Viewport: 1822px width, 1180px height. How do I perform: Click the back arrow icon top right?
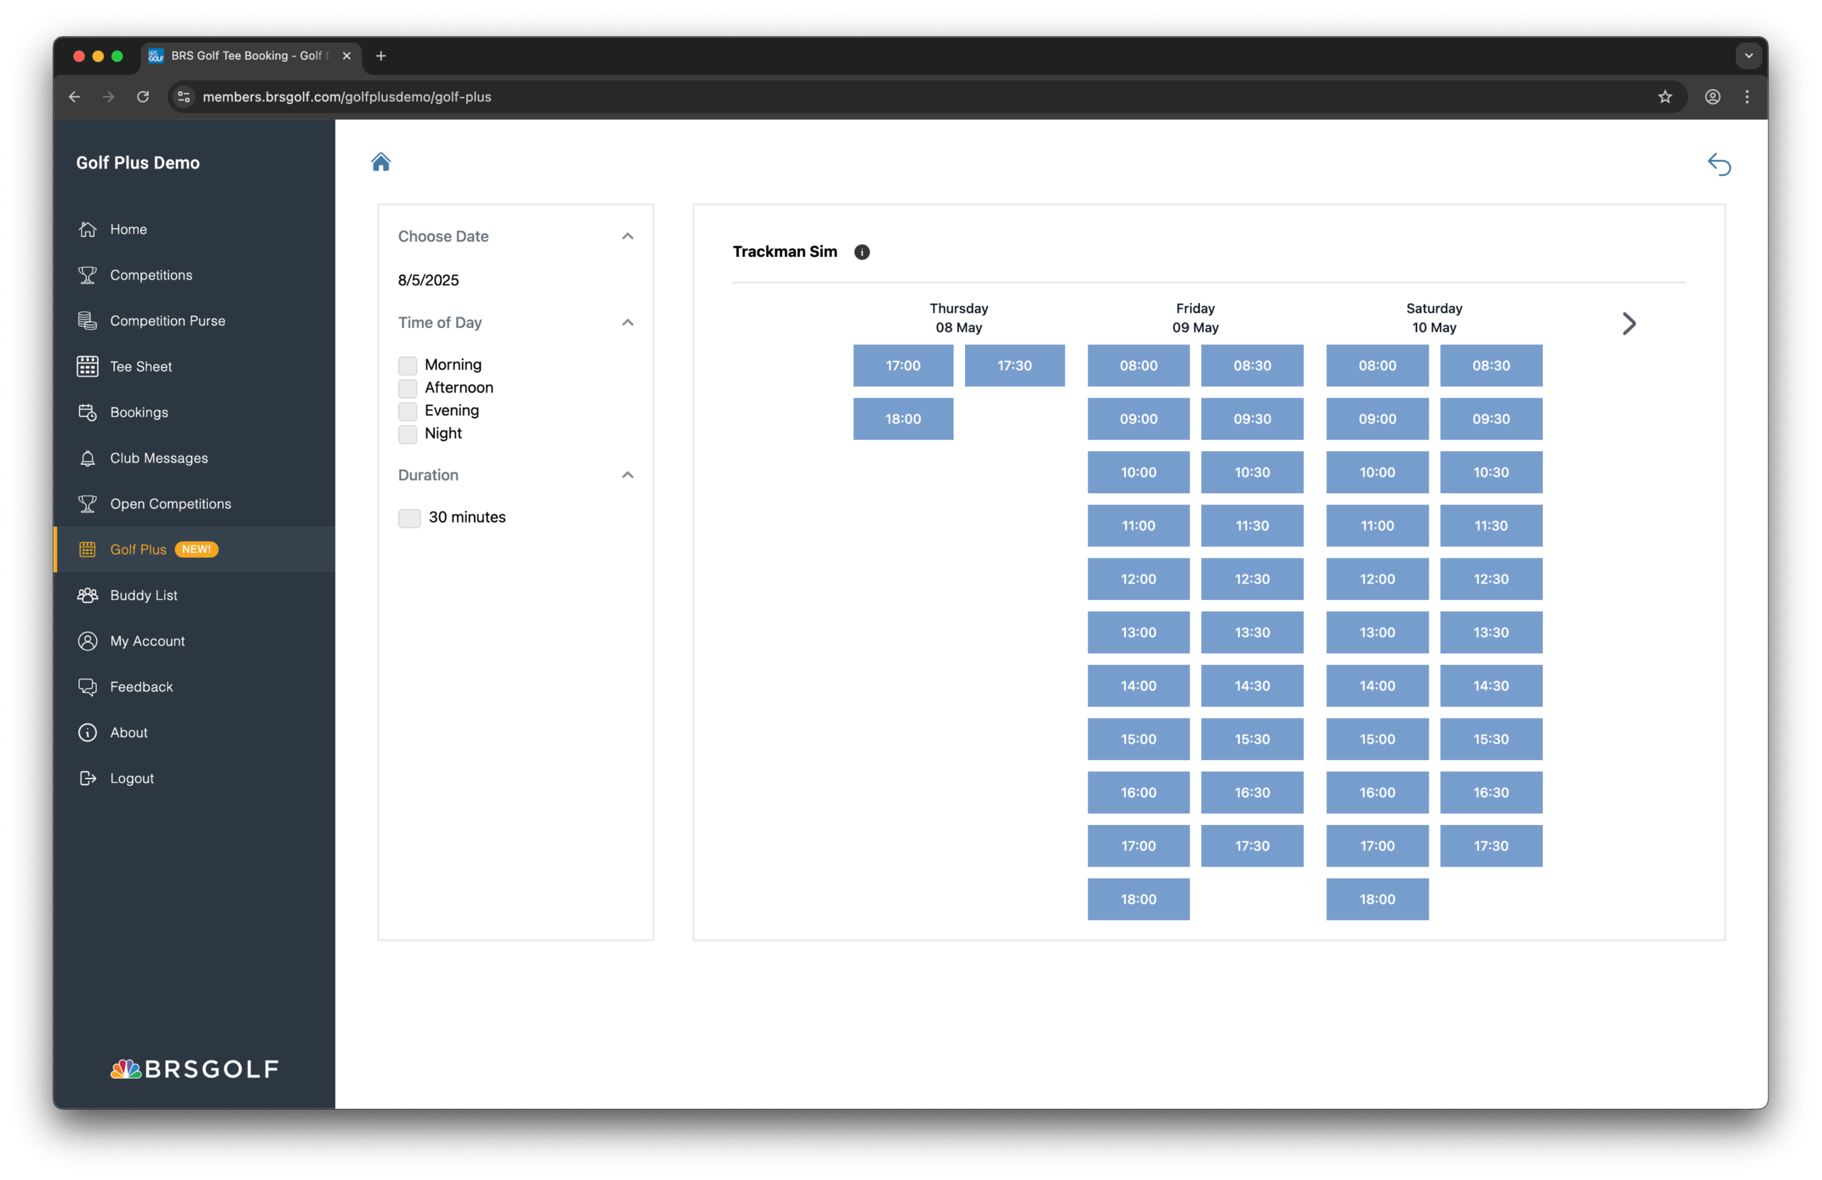[1719, 164]
